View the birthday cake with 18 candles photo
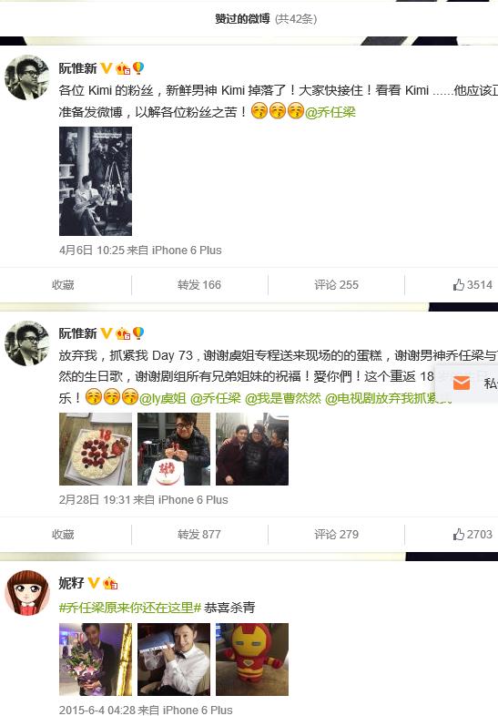This screenshot has height=716, width=498. point(96,449)
